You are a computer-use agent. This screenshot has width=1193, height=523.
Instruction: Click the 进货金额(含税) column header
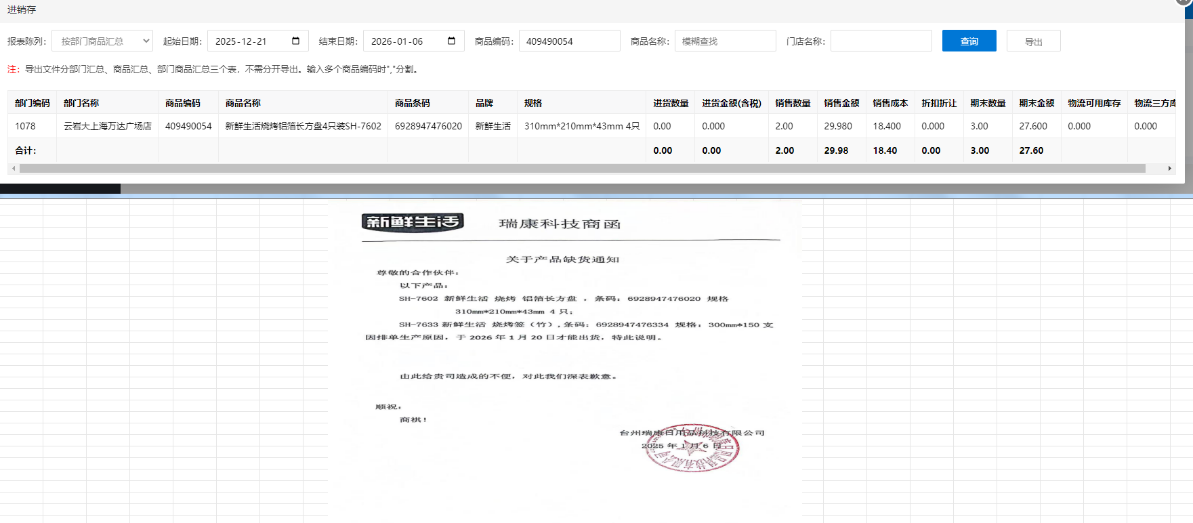pos(731,103)
